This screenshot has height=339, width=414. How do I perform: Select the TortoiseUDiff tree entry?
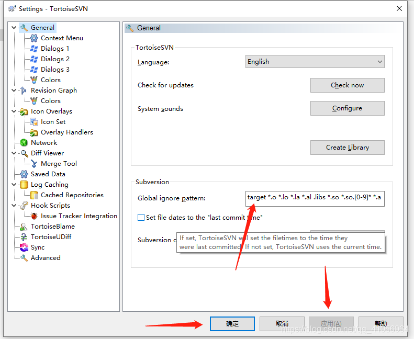click(x=51, y=237)
